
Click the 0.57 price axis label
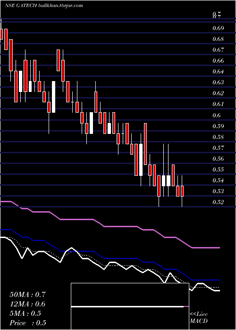pyautogui.click(x=218, y=148)
